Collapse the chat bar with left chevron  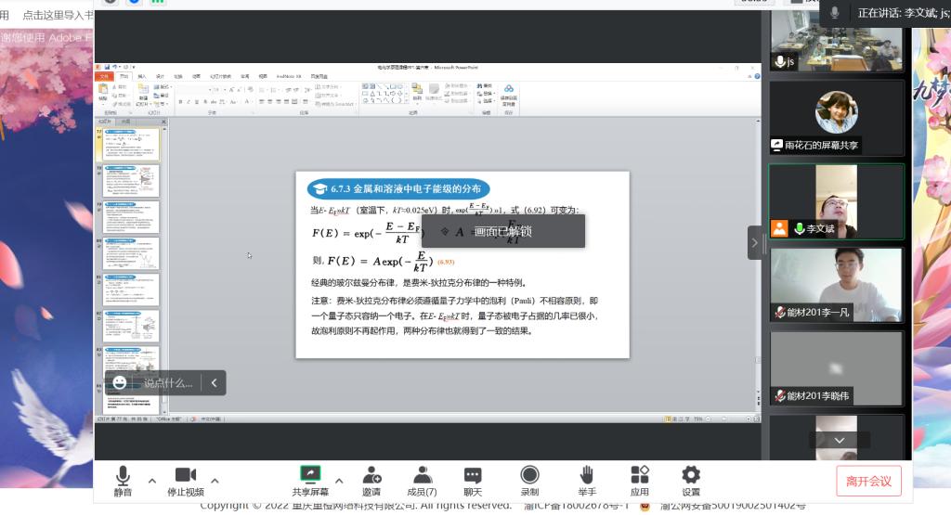215,383
